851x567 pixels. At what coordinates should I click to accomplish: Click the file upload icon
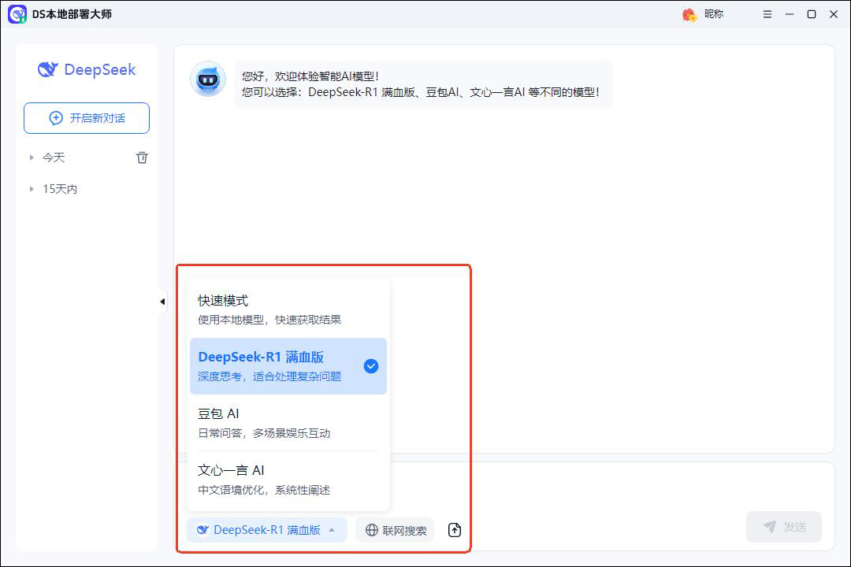point(455,530)
